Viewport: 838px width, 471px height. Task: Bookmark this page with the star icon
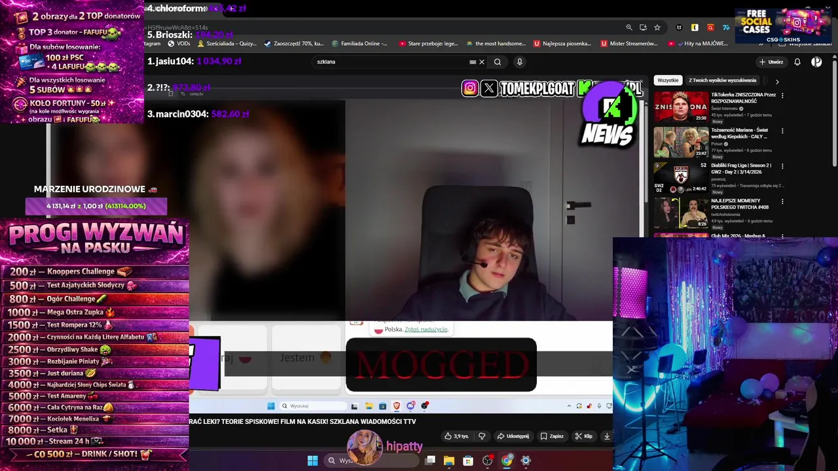pyautogui.click(x=657, y=27)
